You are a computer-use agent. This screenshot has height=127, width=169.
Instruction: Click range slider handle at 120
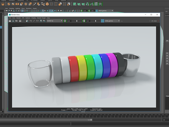click(x=91, y=120)
